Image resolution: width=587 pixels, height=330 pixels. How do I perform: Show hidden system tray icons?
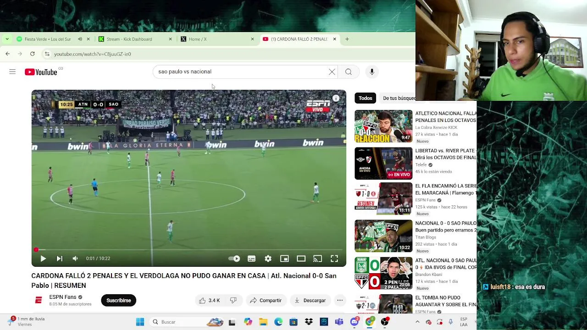click(x=417, y=322)
